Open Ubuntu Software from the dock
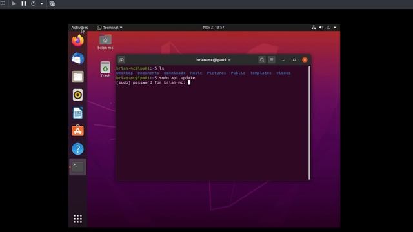This screenshot has height=232, width=413. (77, 131)
